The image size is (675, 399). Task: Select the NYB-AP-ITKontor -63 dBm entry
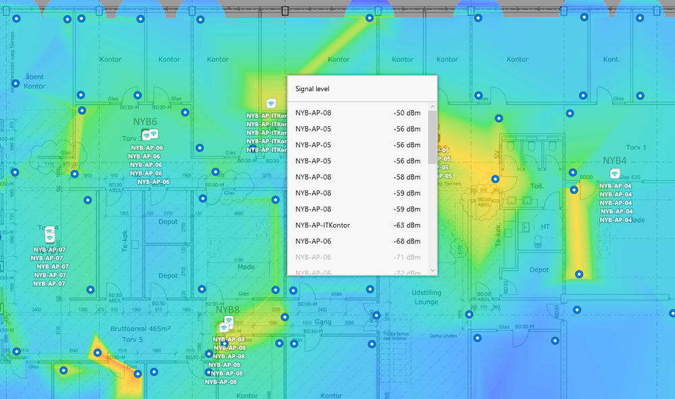tap(358, 225)
